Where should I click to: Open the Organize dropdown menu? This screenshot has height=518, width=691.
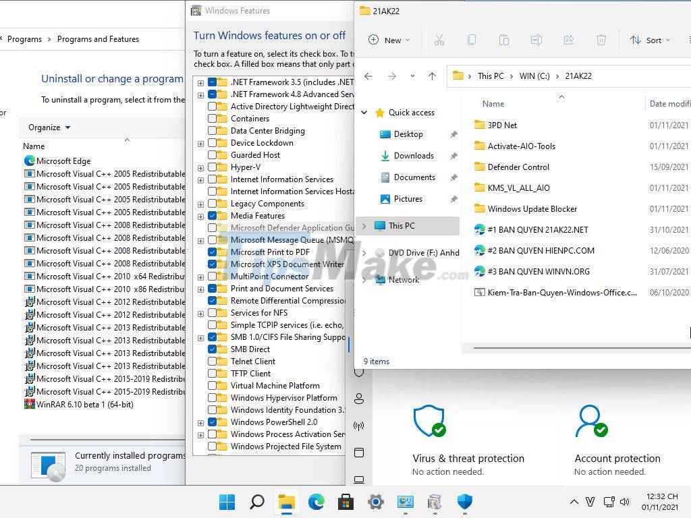click(x=49, y=127)
